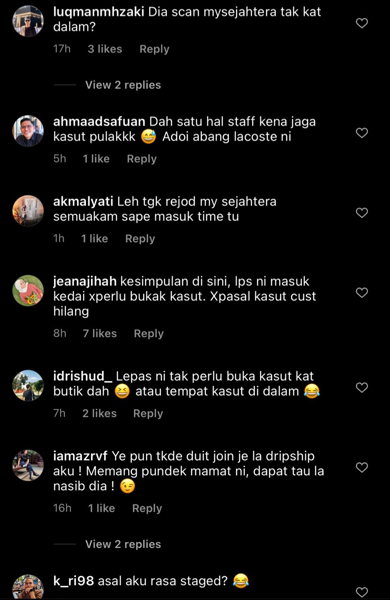Like idrishud_'s comment
The height and width of the screenshot is (600, 390).
[x=362, y=388]
